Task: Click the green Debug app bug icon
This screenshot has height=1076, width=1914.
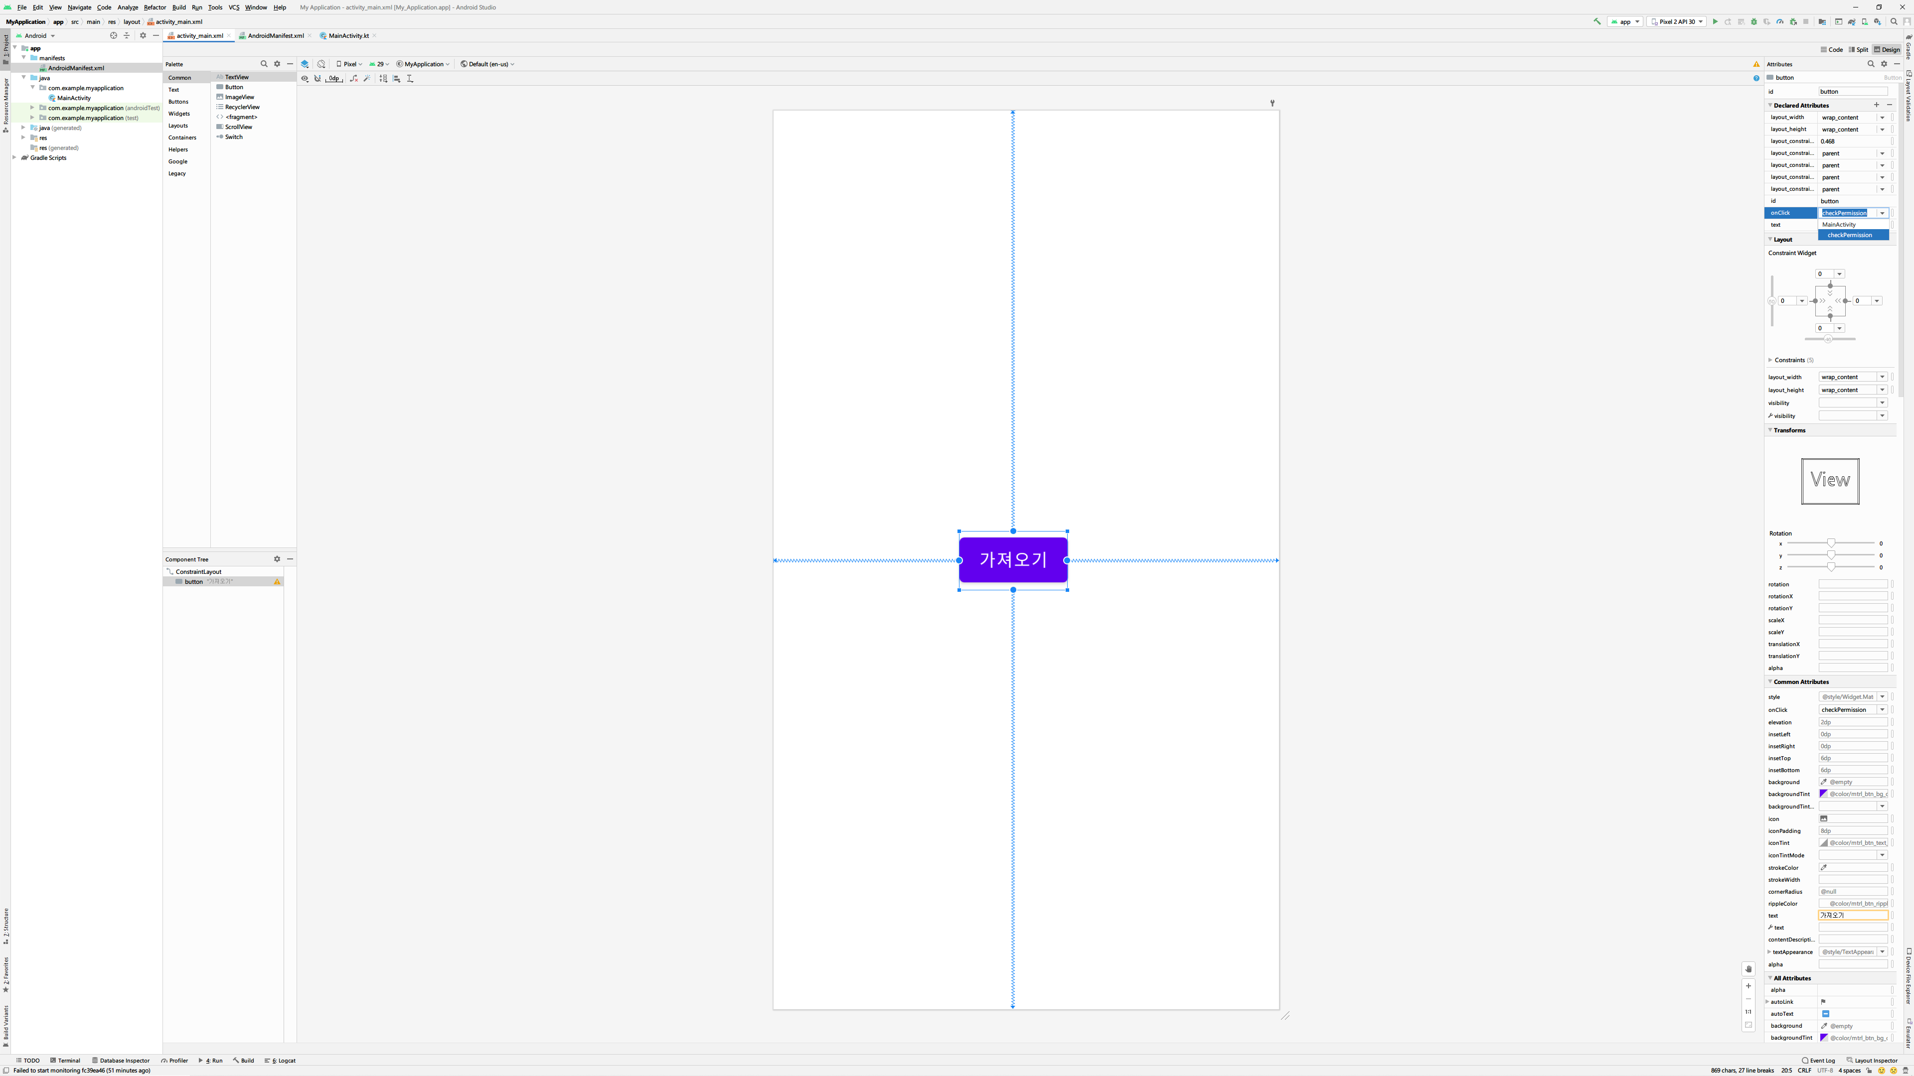Action: tap(1754, 21)
